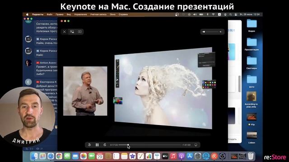This screenshot has height=162, width=289.
Task: Open the Подкасты menu
Action: click(37, 14)
